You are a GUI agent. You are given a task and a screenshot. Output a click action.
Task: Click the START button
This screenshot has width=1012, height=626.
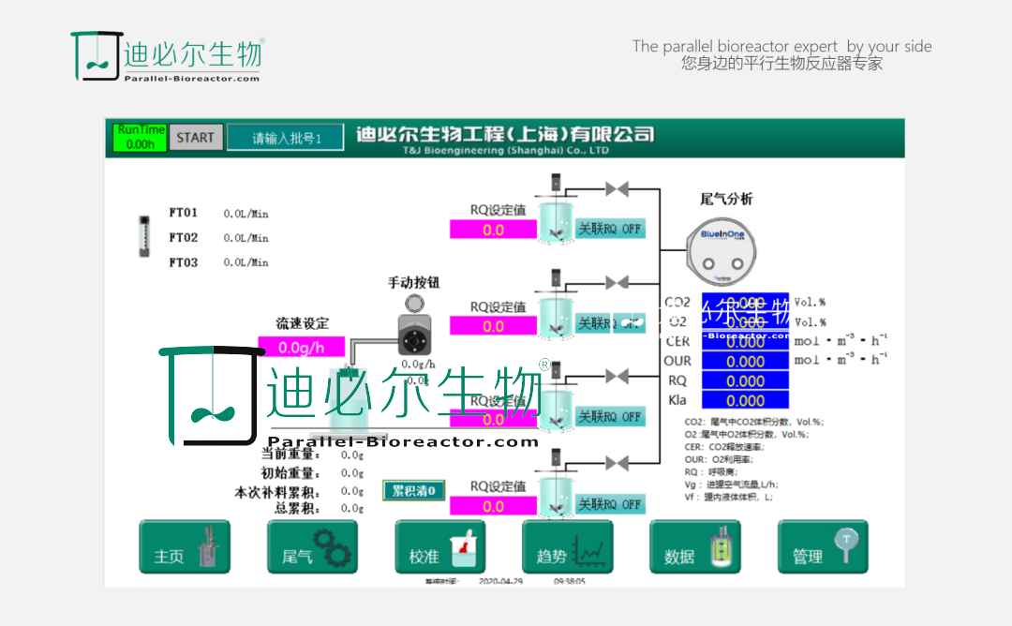pyautogui.click(x=196, y=138)
